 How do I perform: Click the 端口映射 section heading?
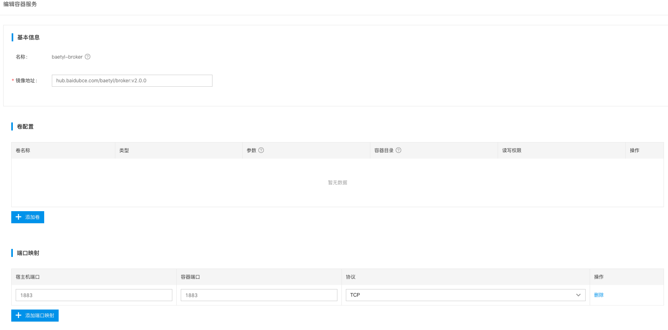click(28, 253)
